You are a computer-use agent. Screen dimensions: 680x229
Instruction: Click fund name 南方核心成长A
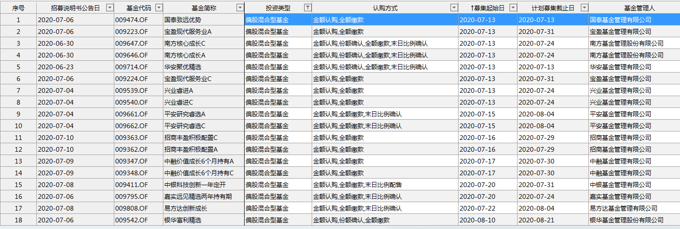pos(185,55)
